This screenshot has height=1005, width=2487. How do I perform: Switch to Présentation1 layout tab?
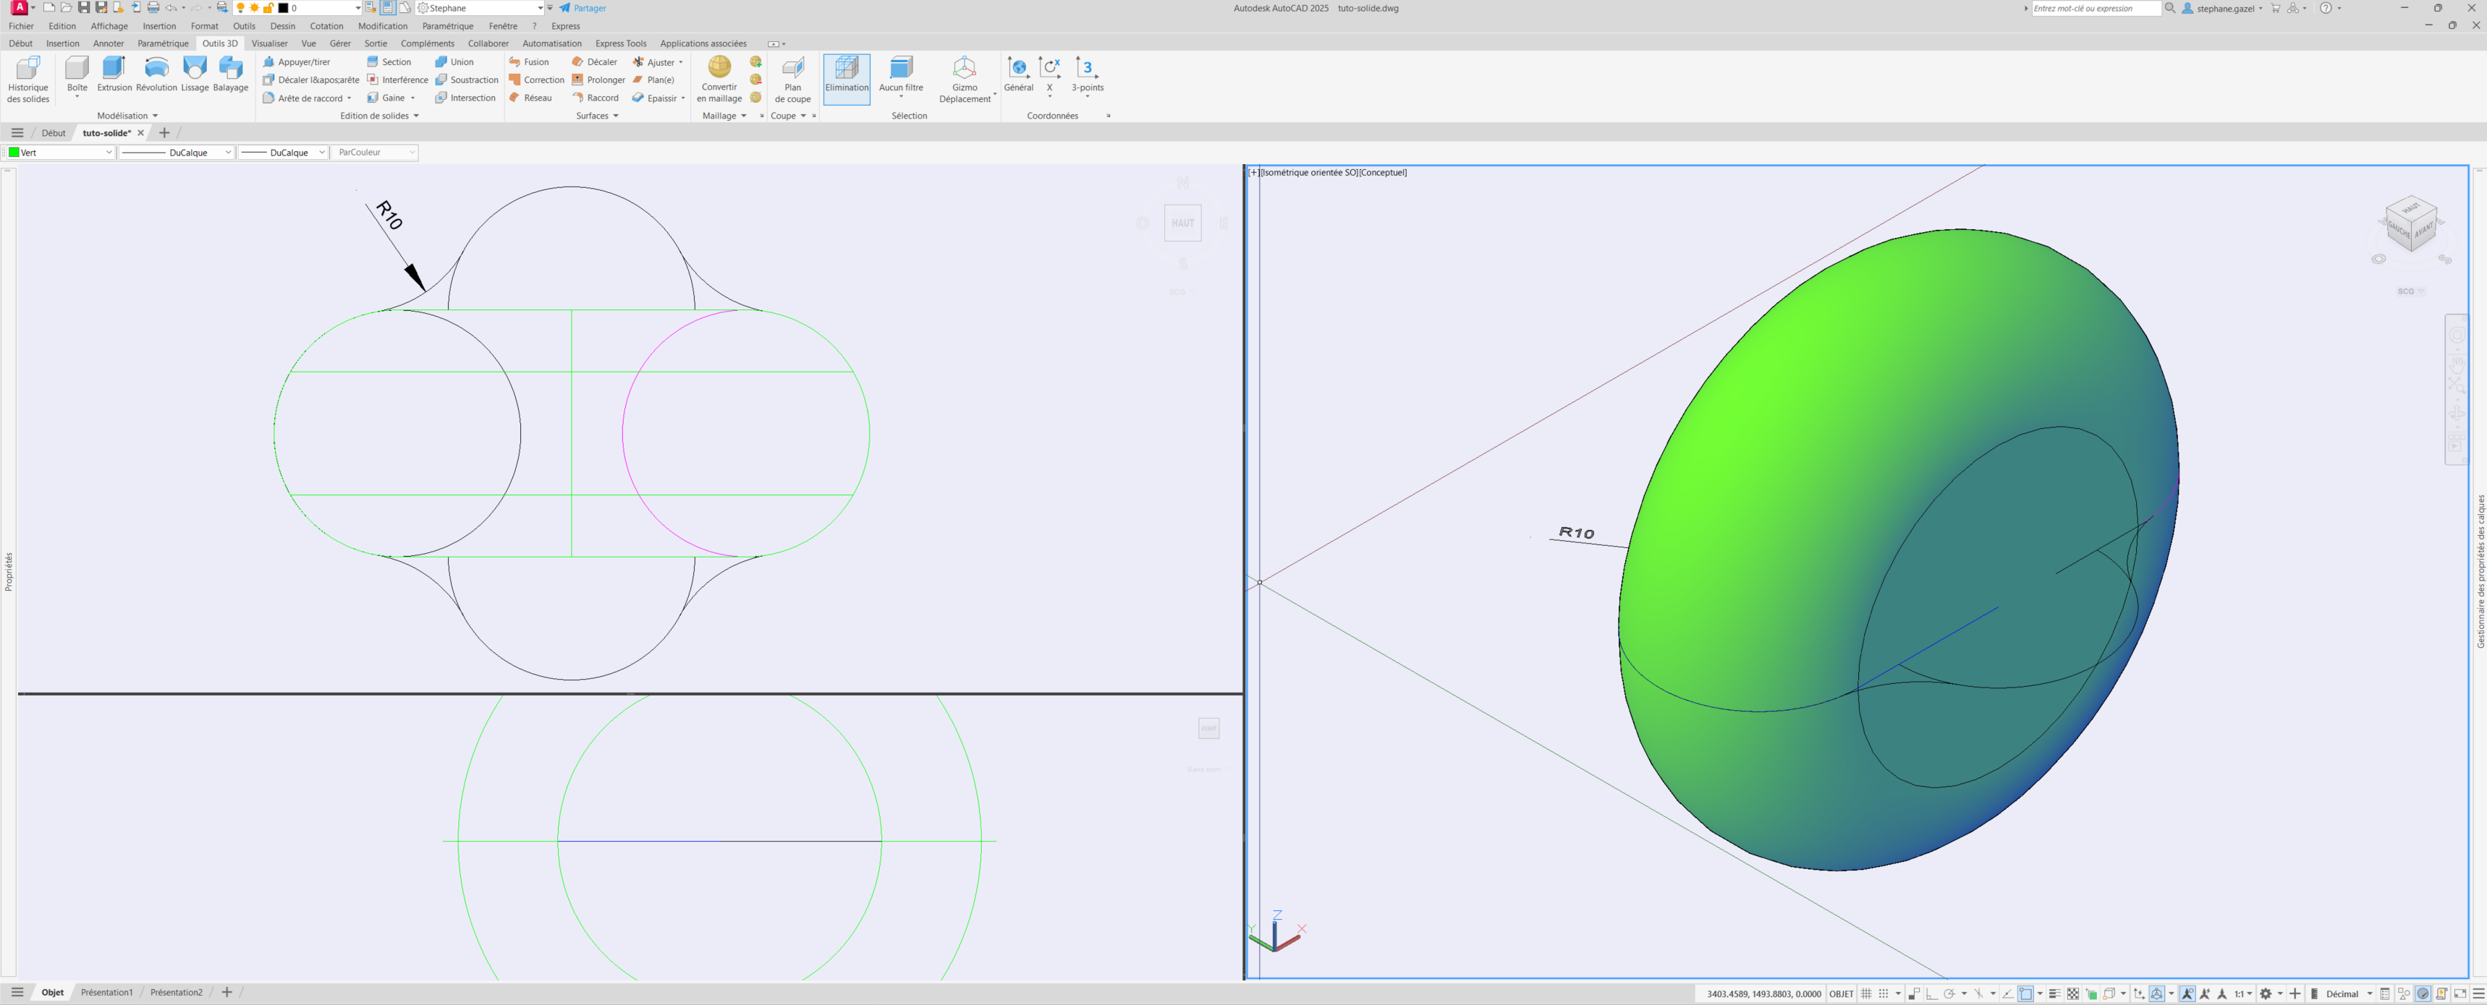[x=106, y=993]
